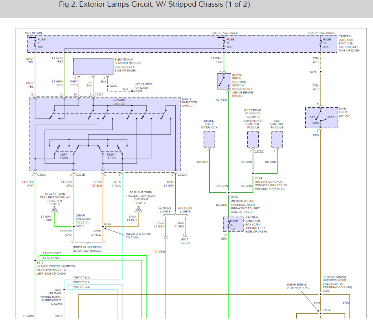The image size is (373, 326).
Task: Select the HOT IN RUN label
Action: [33, 33]
